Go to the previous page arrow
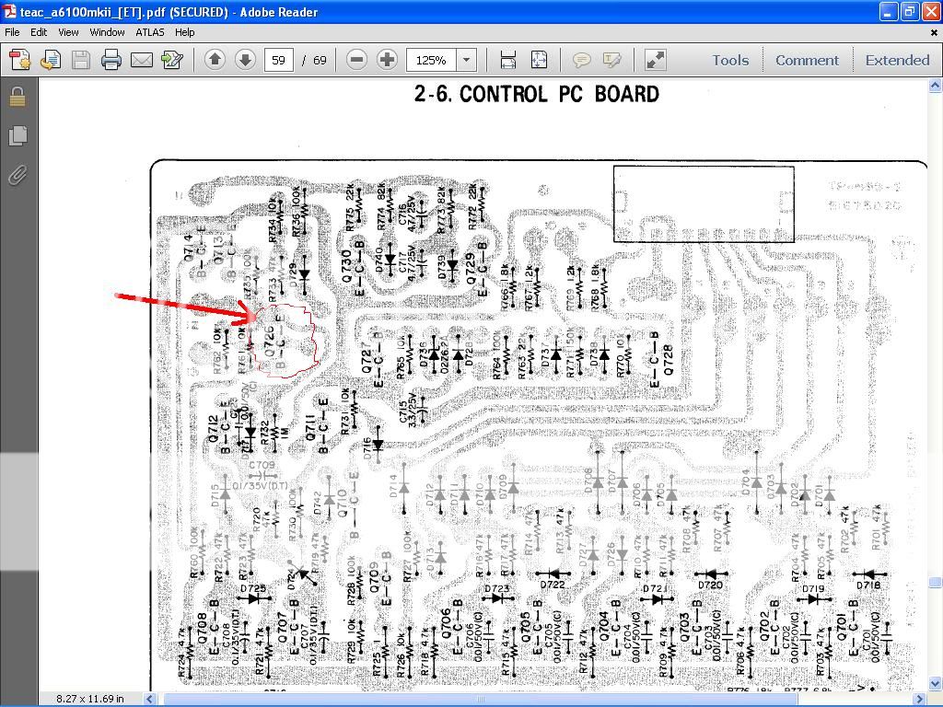Viewport: 943px width, 707px height. point(214,59)
